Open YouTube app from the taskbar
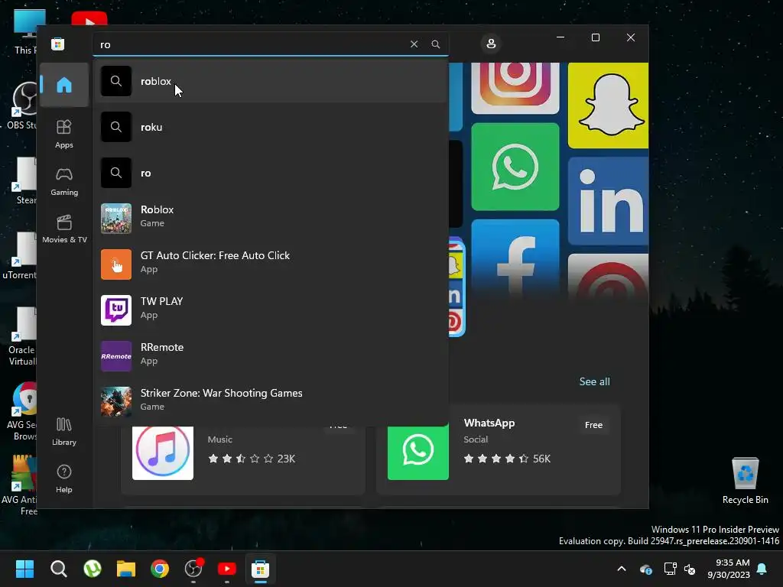Viewport: 783px width, 587px height. (227, 569)
